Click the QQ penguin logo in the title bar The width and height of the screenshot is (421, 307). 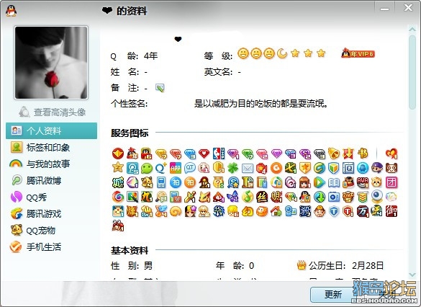click(x=11, y=11)
